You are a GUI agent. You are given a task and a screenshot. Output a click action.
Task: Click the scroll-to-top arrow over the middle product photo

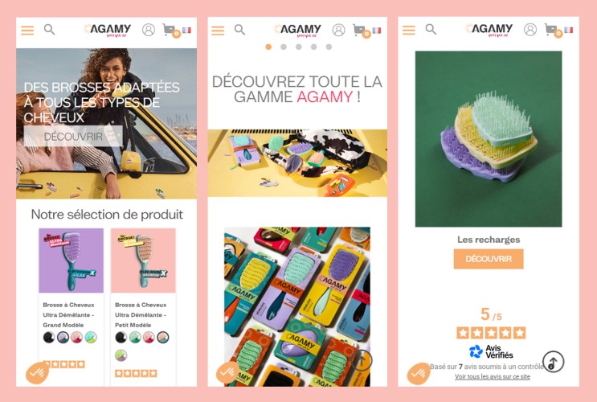[362, 360]
